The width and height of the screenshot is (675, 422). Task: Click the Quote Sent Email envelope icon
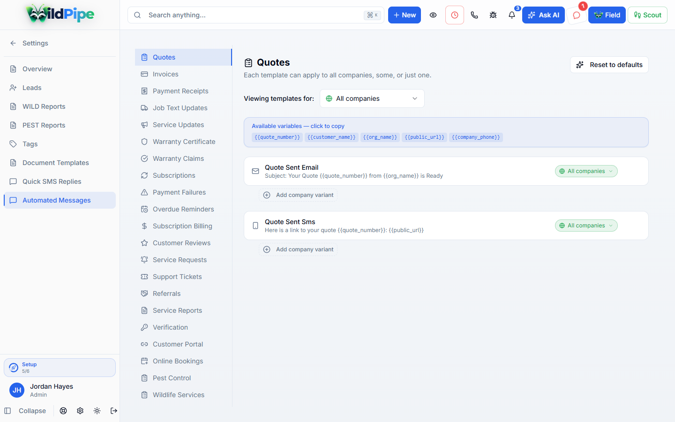[255, 171]
